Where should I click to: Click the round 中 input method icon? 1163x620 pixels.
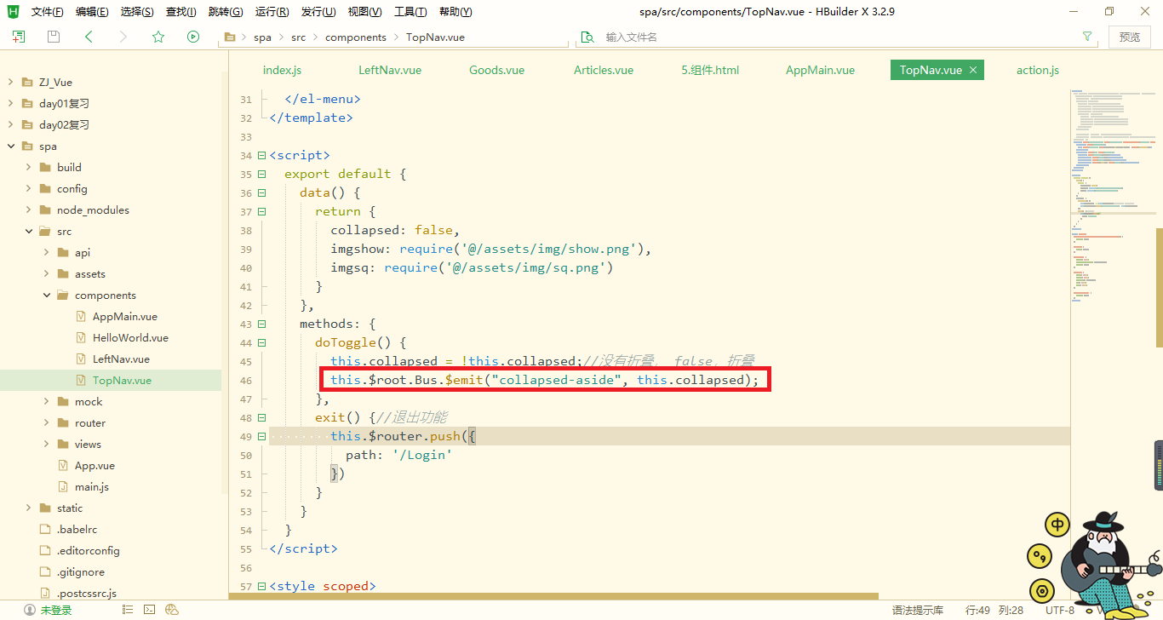point(1057,525)
